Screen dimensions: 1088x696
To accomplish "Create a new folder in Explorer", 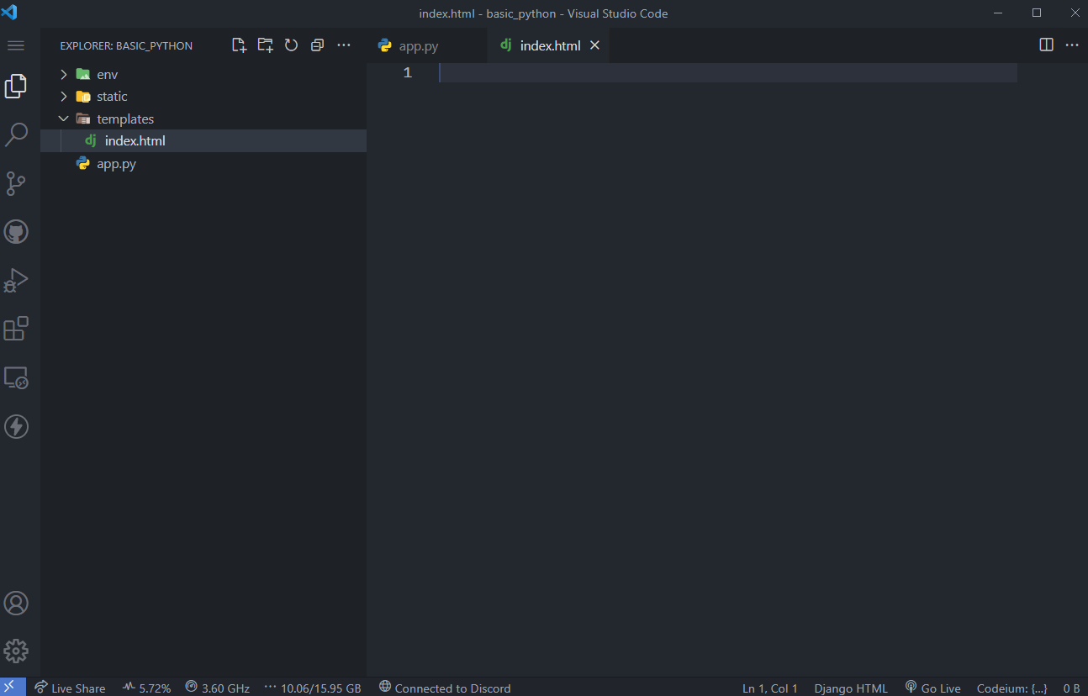I will click(x=266, y=45).
